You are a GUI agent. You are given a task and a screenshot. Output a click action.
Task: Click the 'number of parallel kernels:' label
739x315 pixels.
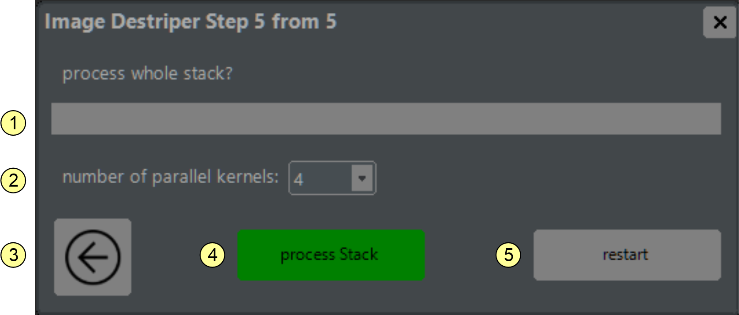tap(170, 177)
